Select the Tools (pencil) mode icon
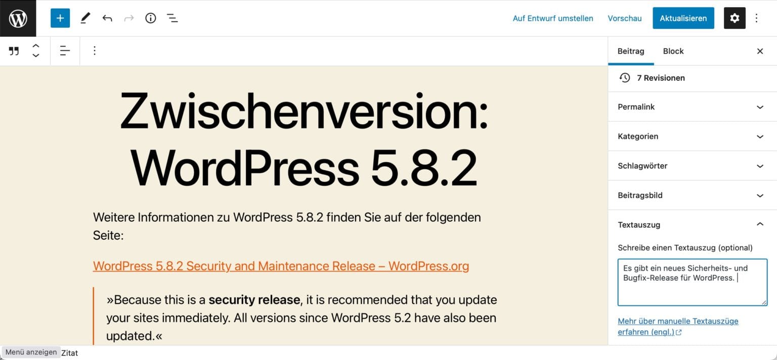The height and width of the screenshot is (360, 777). coord(84,18)
